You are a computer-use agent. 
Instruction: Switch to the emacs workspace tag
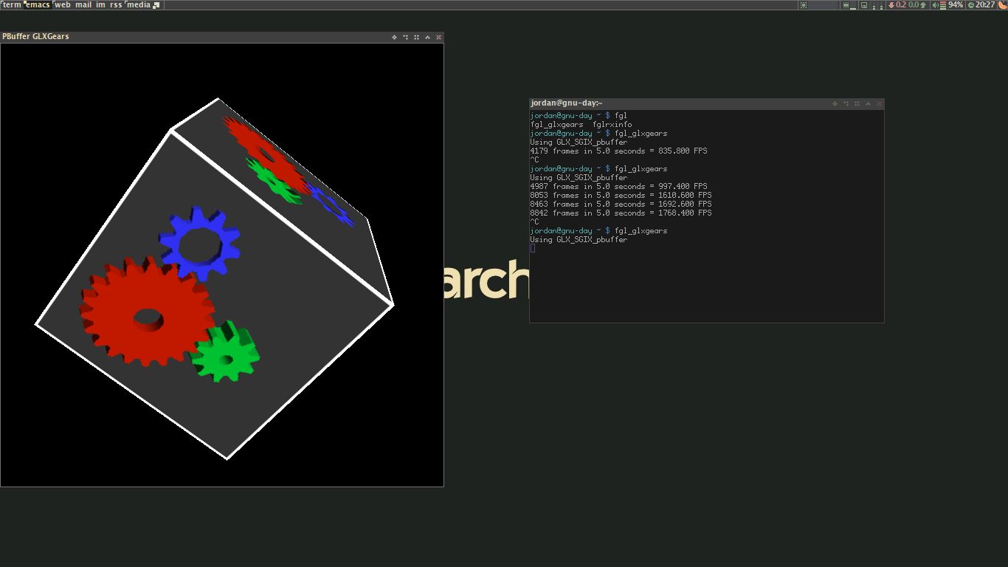click(x=38, y=5)
